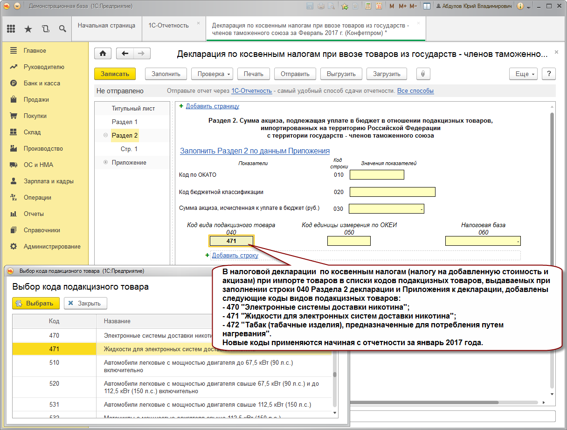Click the Добавить строку link

click(235, 255)
